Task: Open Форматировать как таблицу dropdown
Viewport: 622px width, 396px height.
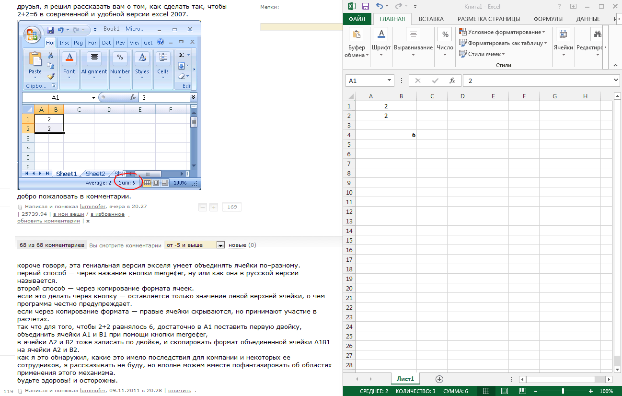Action: click(503, 43)
